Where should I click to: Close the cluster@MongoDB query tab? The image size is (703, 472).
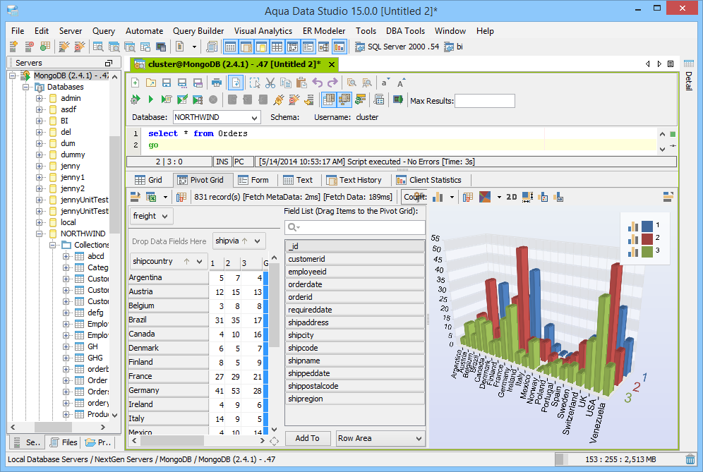[x=332, y=64]
